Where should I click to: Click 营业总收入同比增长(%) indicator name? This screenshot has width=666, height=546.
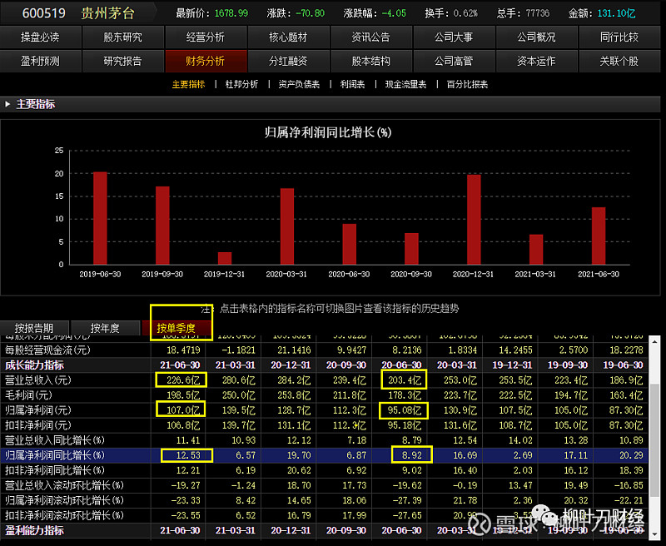[54, 440]
